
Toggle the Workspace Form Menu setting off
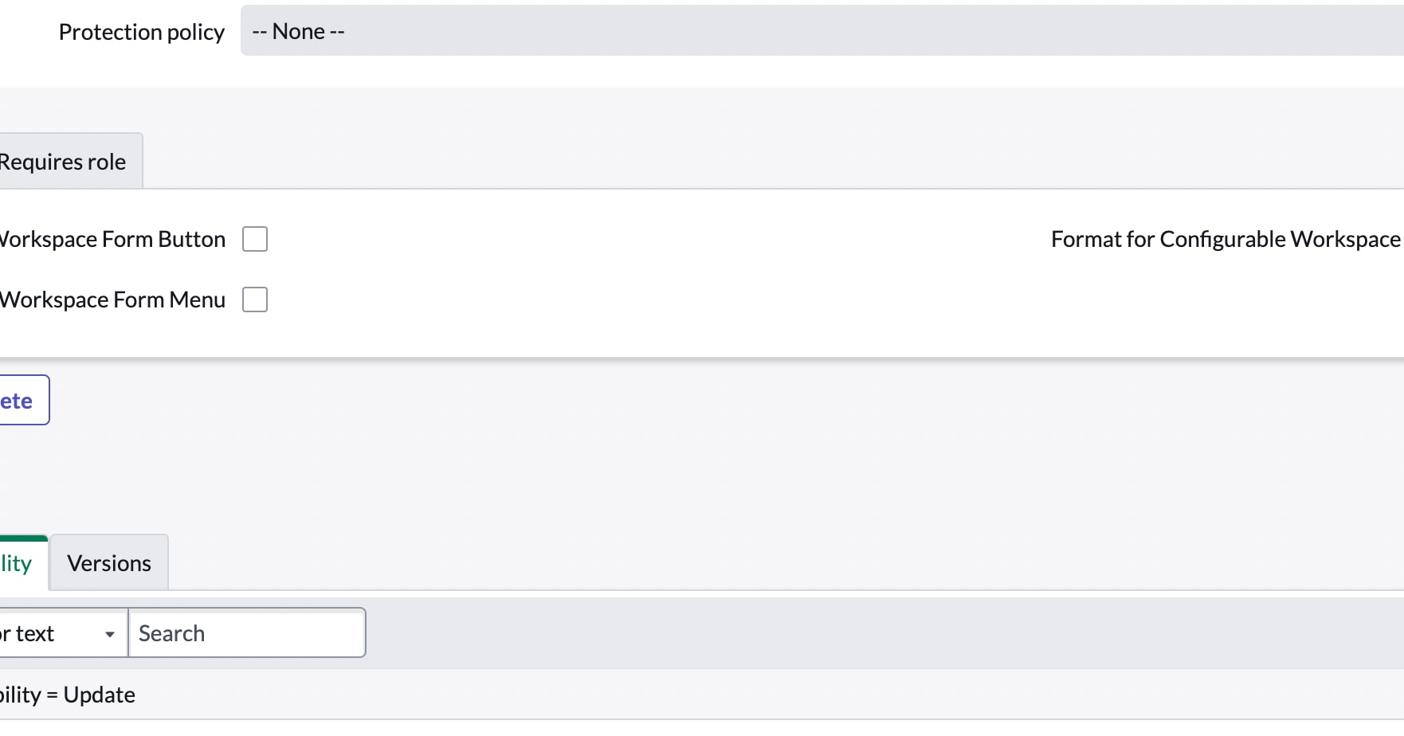pyautogui.click(x=255, y=299)
